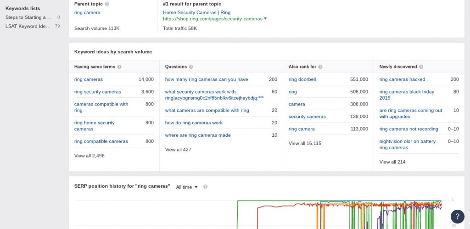Click the Search volume 113K text
Image resolution: width=470 pixels, height=229 pixels.
point(97,28)
